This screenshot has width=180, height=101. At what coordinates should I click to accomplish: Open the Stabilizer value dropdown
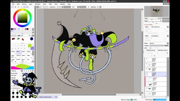click(100, 7)
